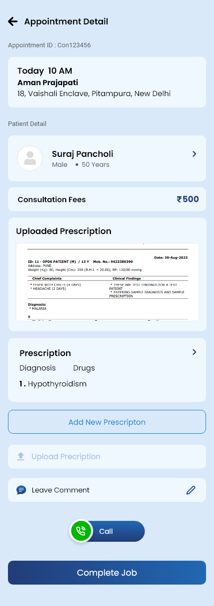Open the Today 10 AM appointment card

point(107,82)
